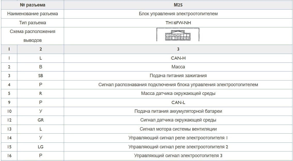
Task: Select the M25 connector number header
Action: (178, 5)
